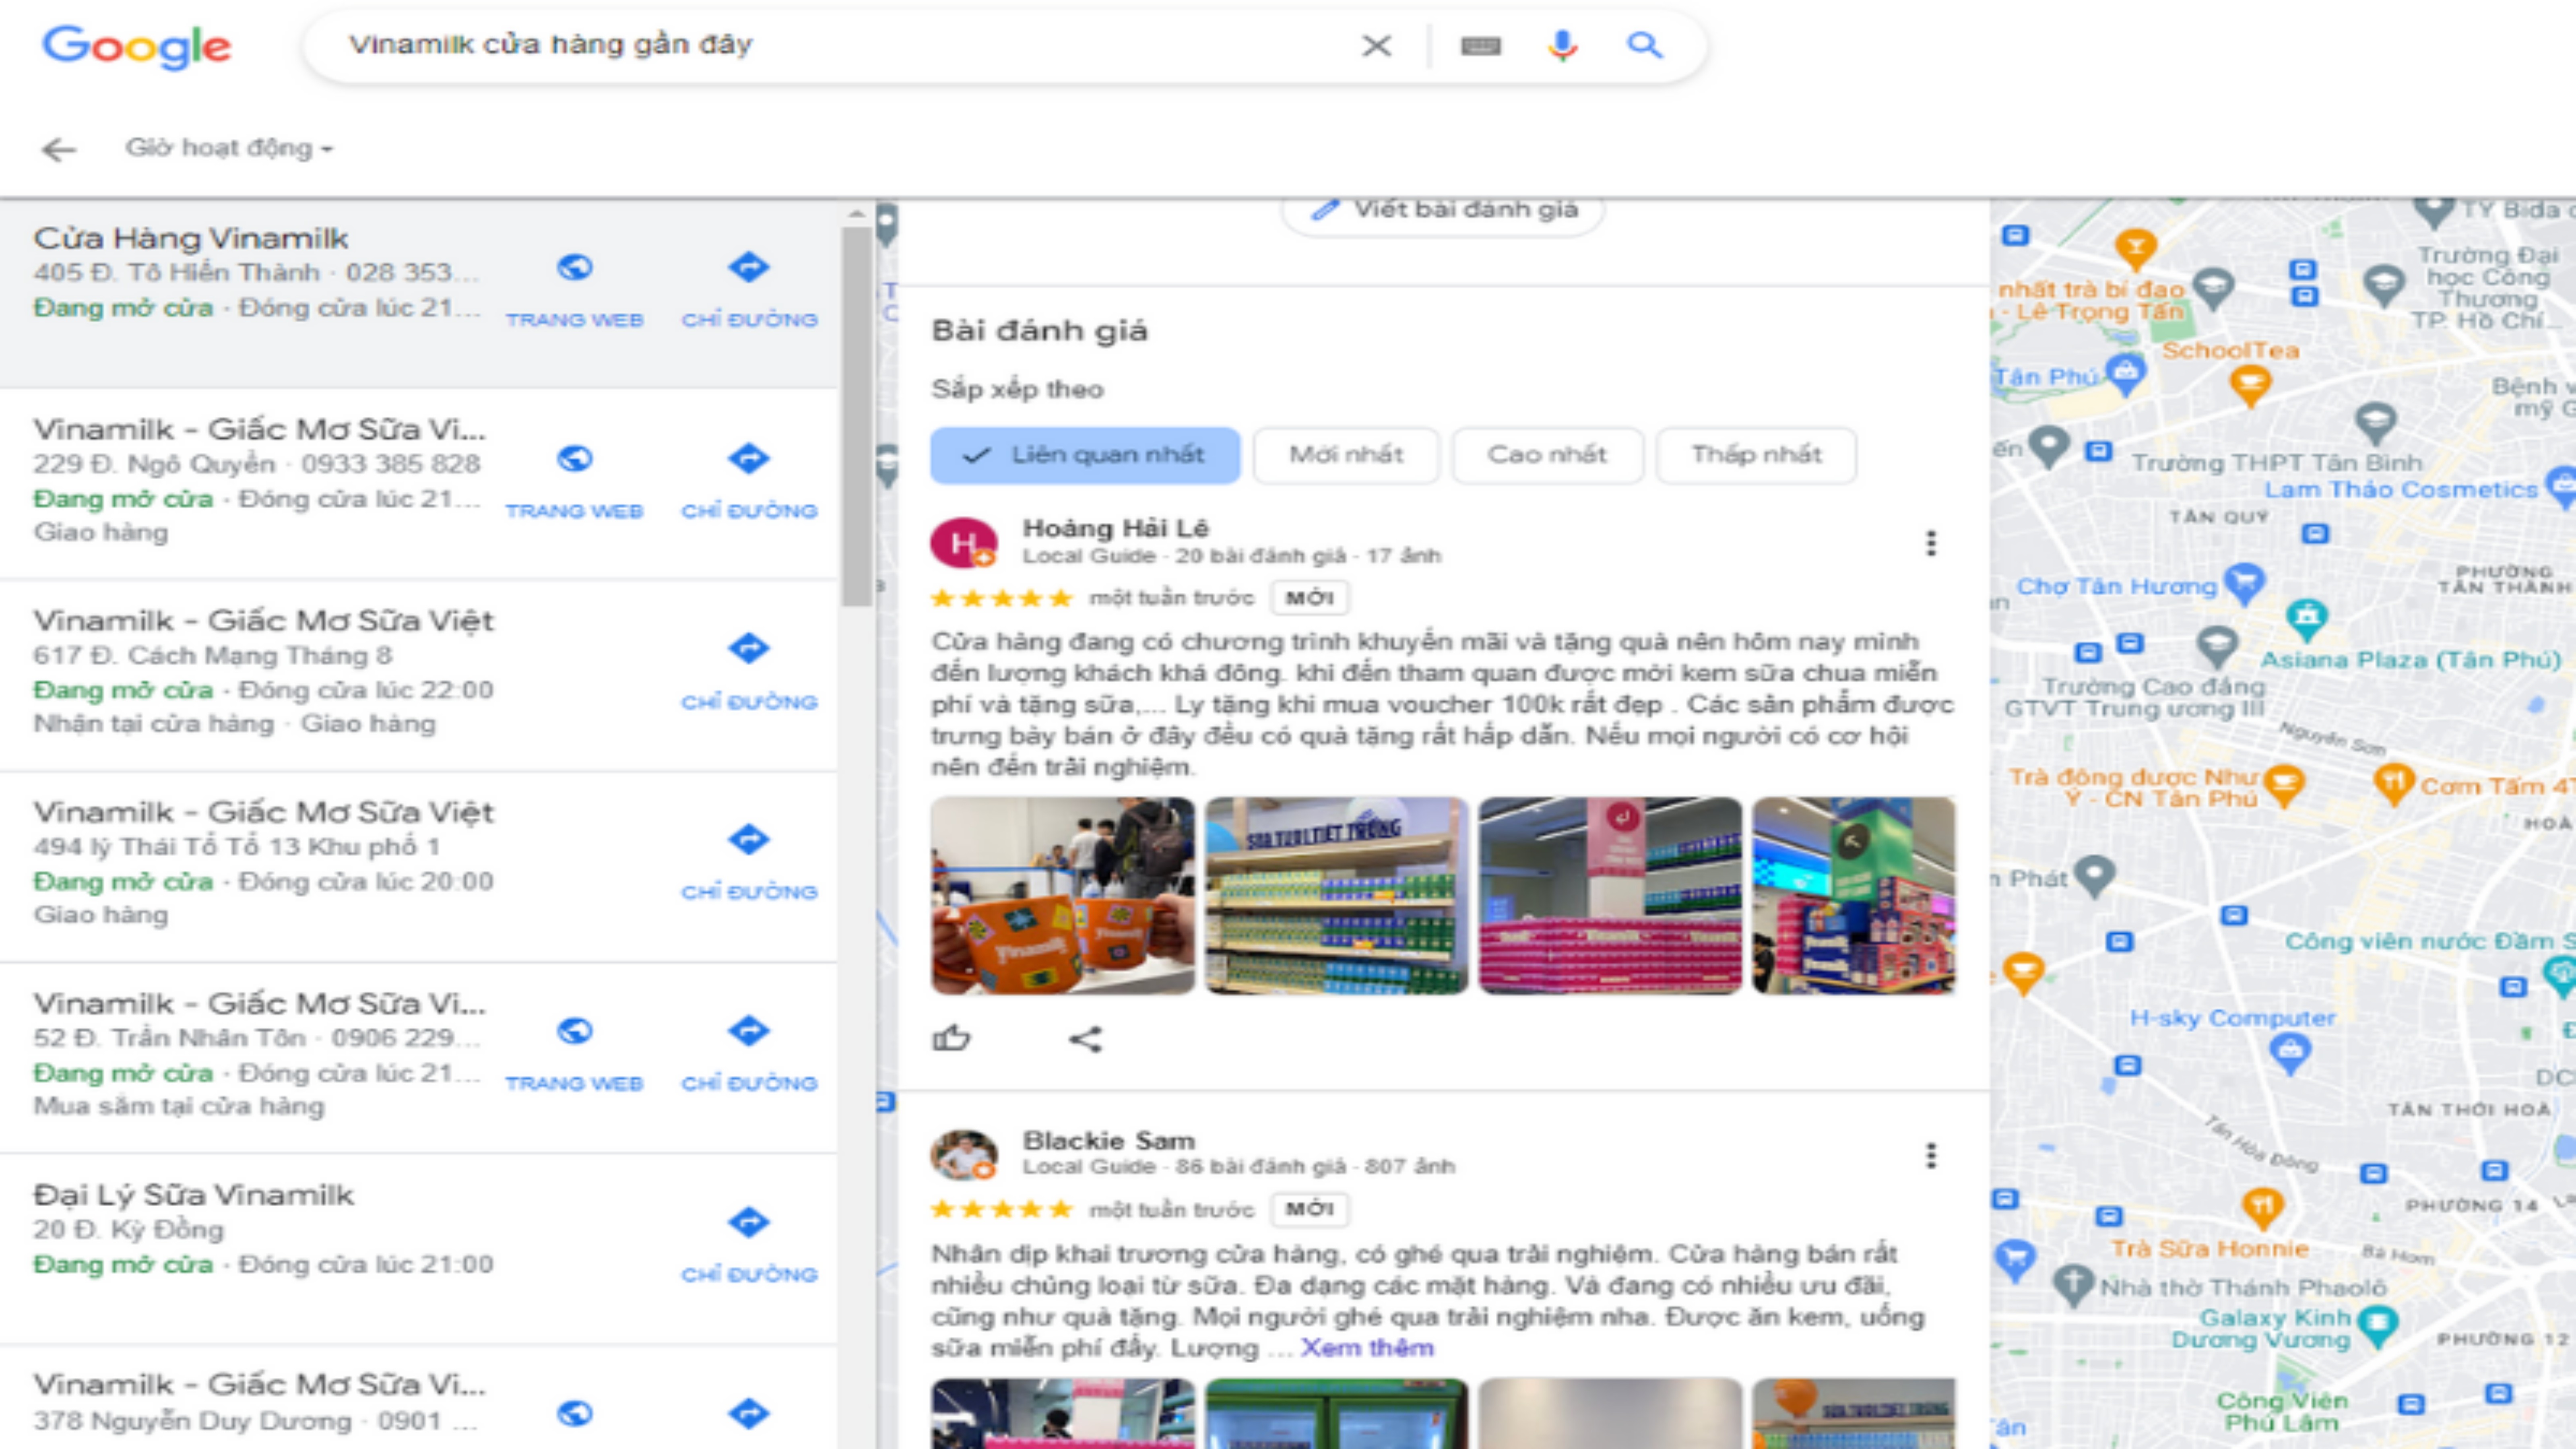The image size is (2576, 1449).
Task: Click SchoolTea map marker
Action: tap(2251, 385)
